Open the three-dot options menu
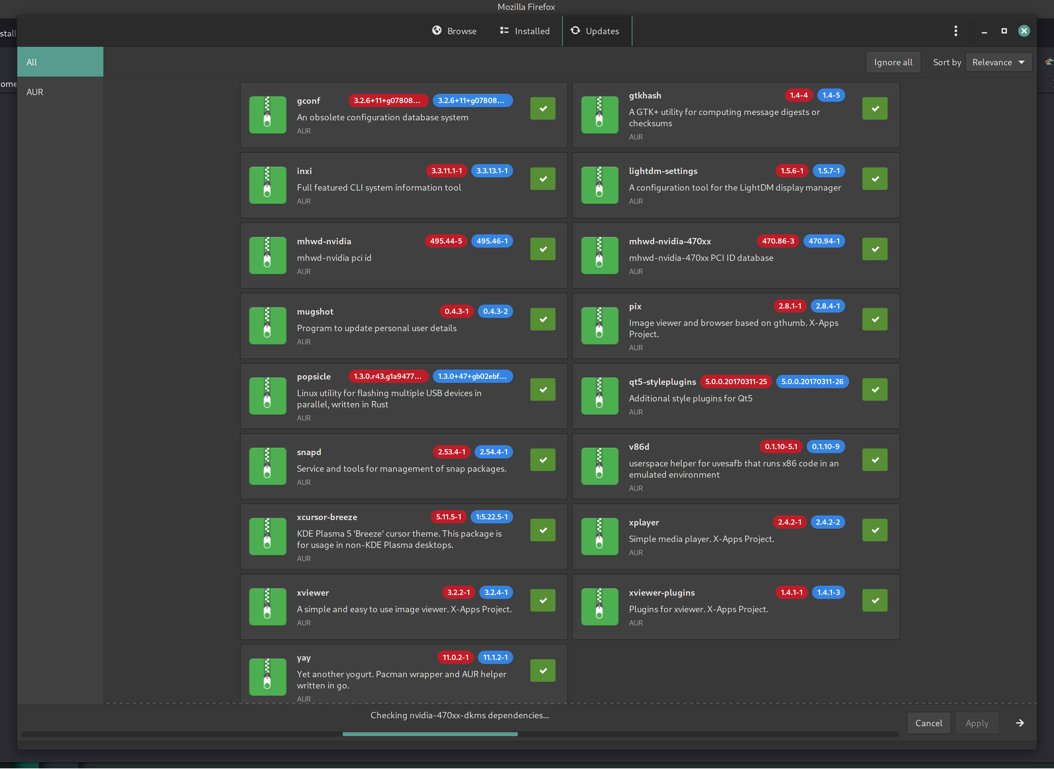Image resolution: width=1054 pixels, height=769 pixels. point(955,31)
